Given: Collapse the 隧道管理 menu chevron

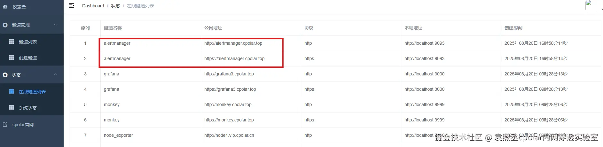Looking at the screenshot, I should coord(55,25).
